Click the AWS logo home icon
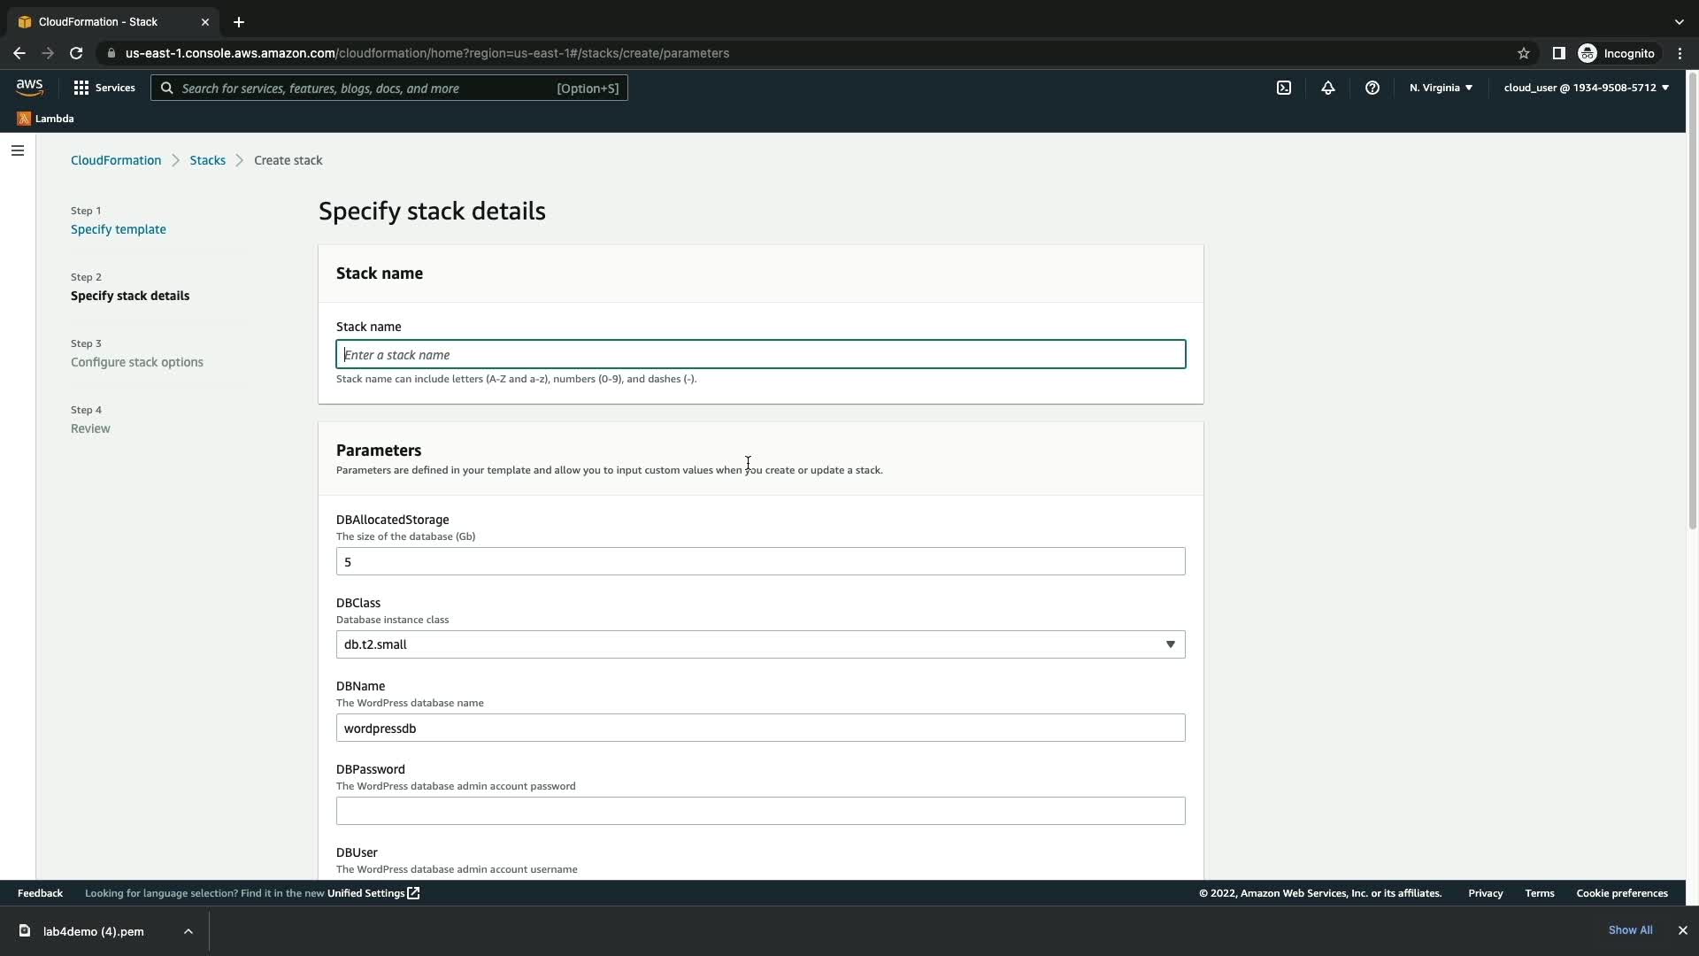The width and height of the screenshot is (1699, 956). [x=29, y=87]
